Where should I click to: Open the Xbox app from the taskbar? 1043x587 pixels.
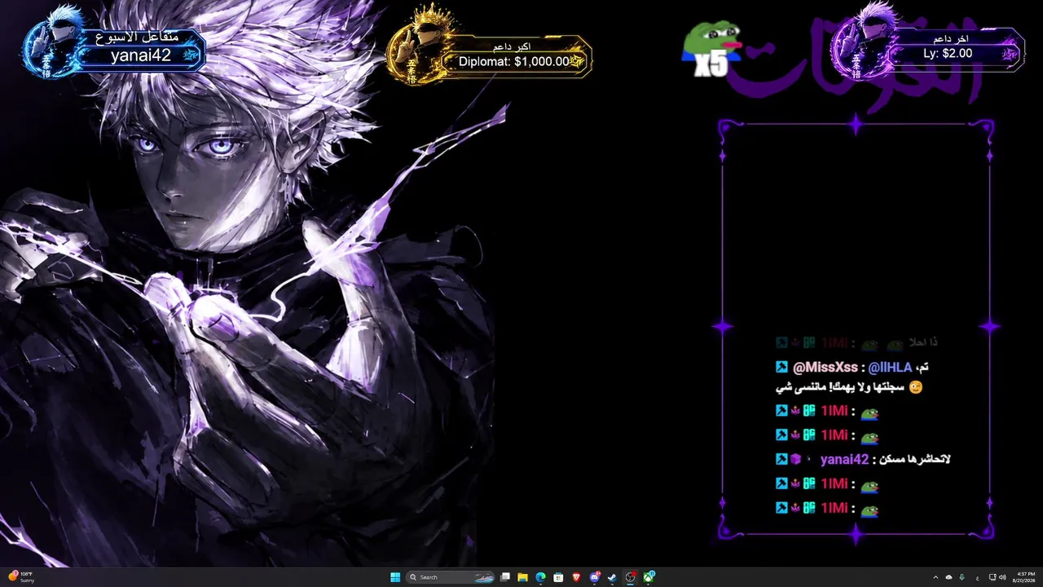click(x=649, y=577)
